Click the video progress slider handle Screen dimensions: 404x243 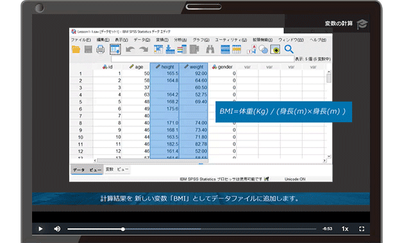123,229
